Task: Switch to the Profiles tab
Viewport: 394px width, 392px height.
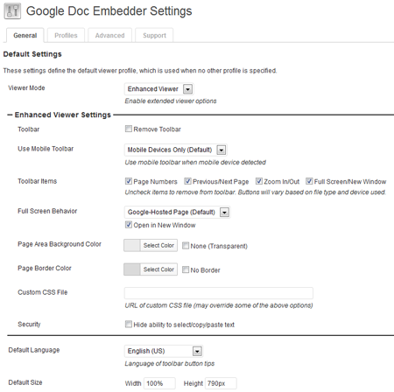Action: (x=66, y=35)
